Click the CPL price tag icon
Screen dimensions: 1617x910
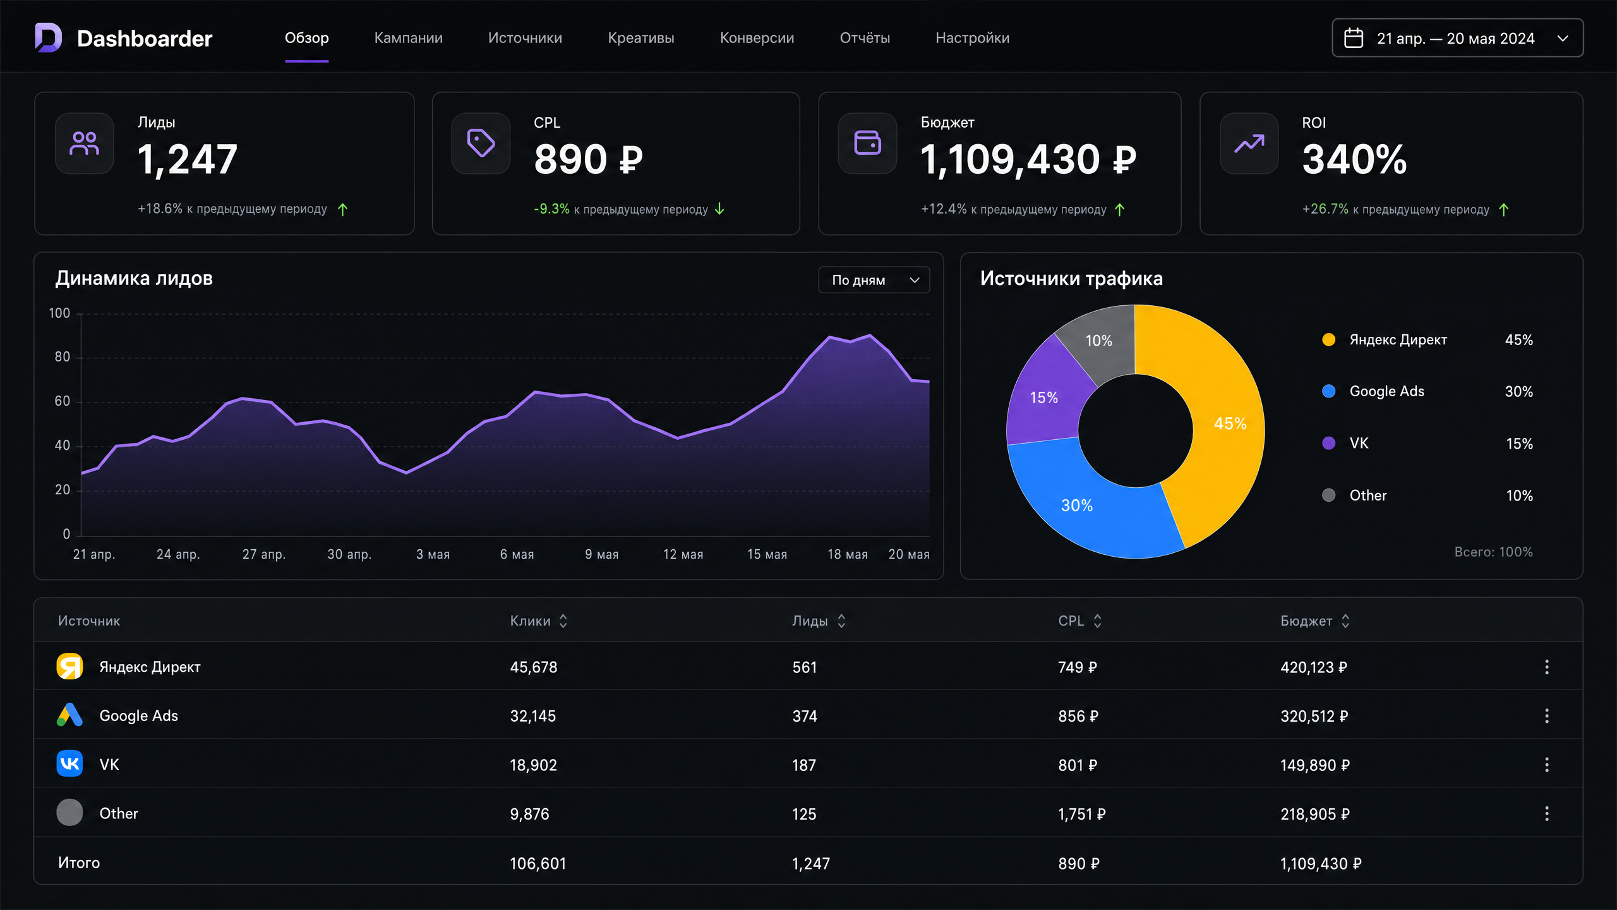coord(481,143)
